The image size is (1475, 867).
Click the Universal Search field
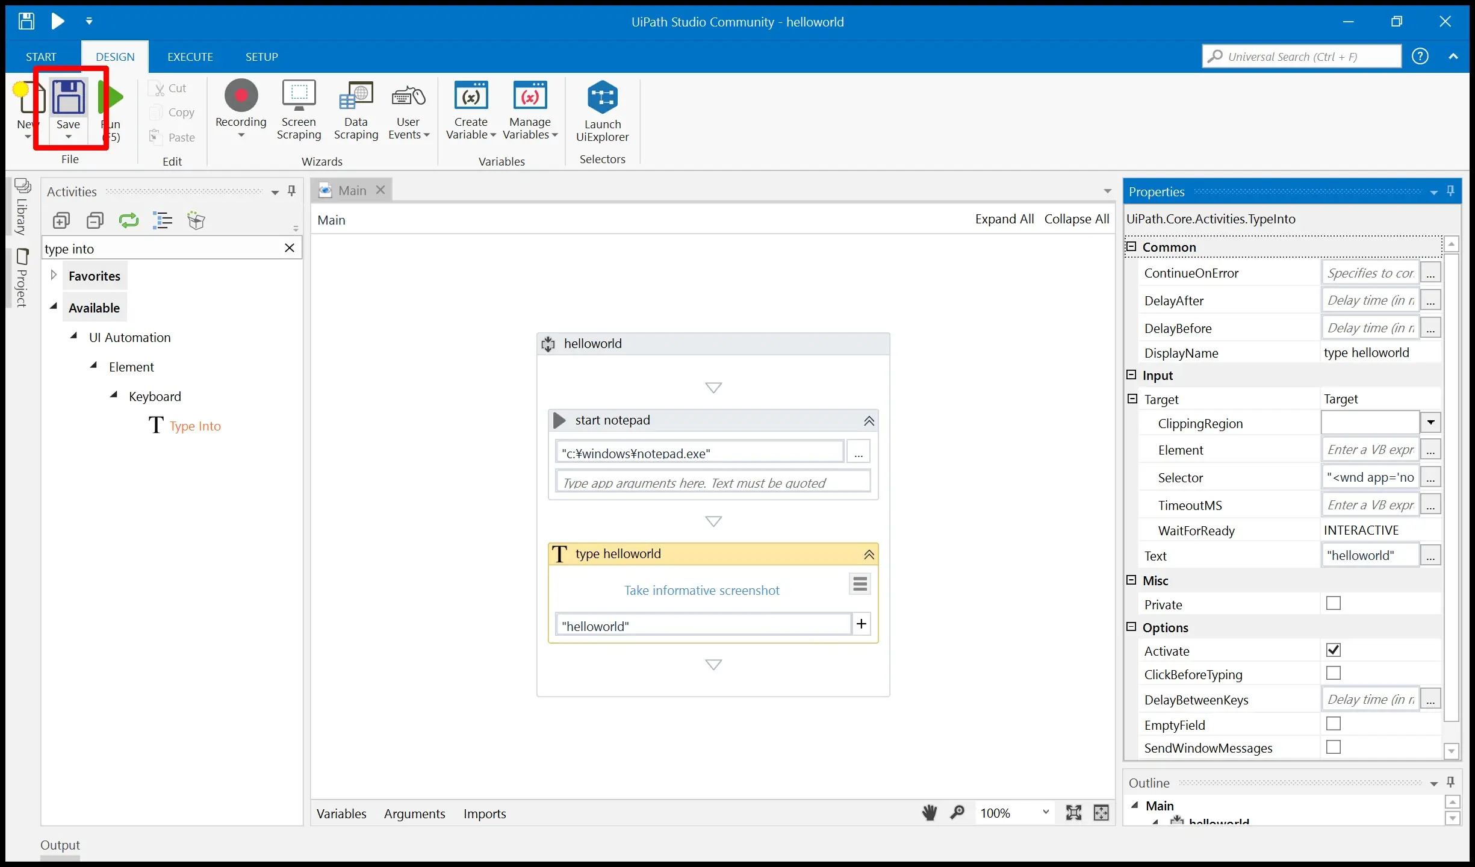pyautogui.click(x=1302, y=57)
